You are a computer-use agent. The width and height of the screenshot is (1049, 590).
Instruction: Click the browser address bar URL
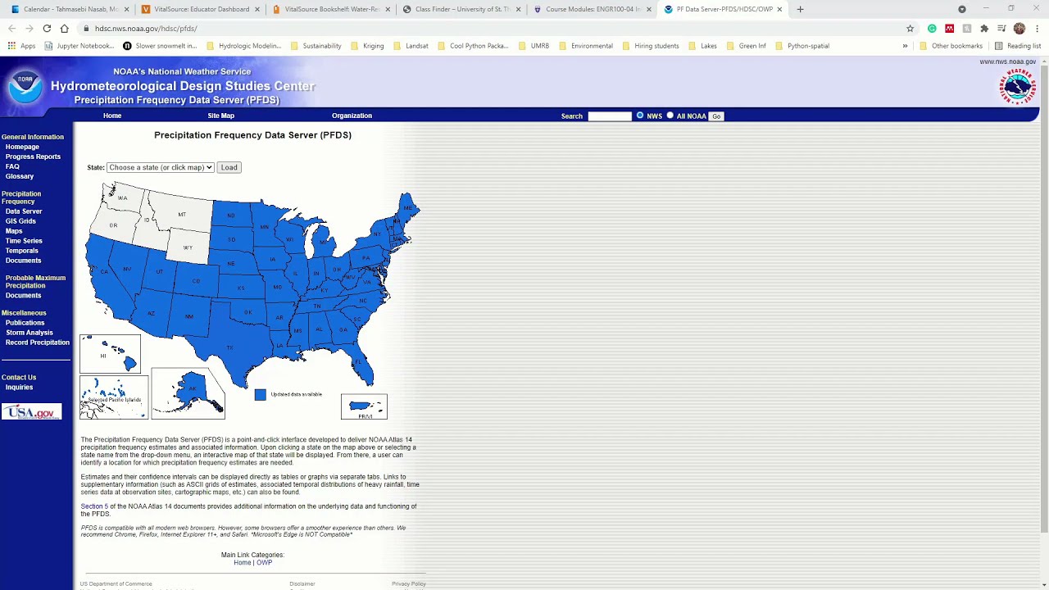pyautogui.click(x=146, y=29)
